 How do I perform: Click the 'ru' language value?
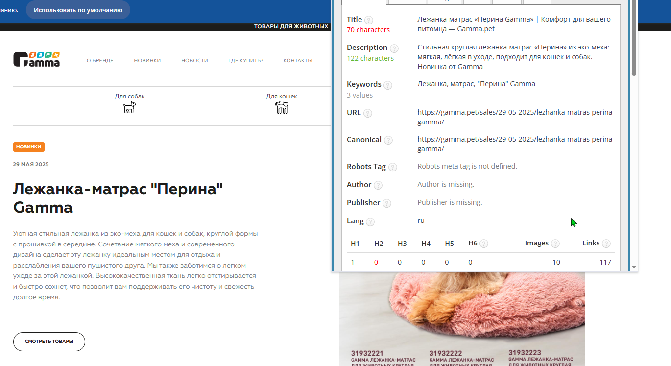[x=421, y=221]
